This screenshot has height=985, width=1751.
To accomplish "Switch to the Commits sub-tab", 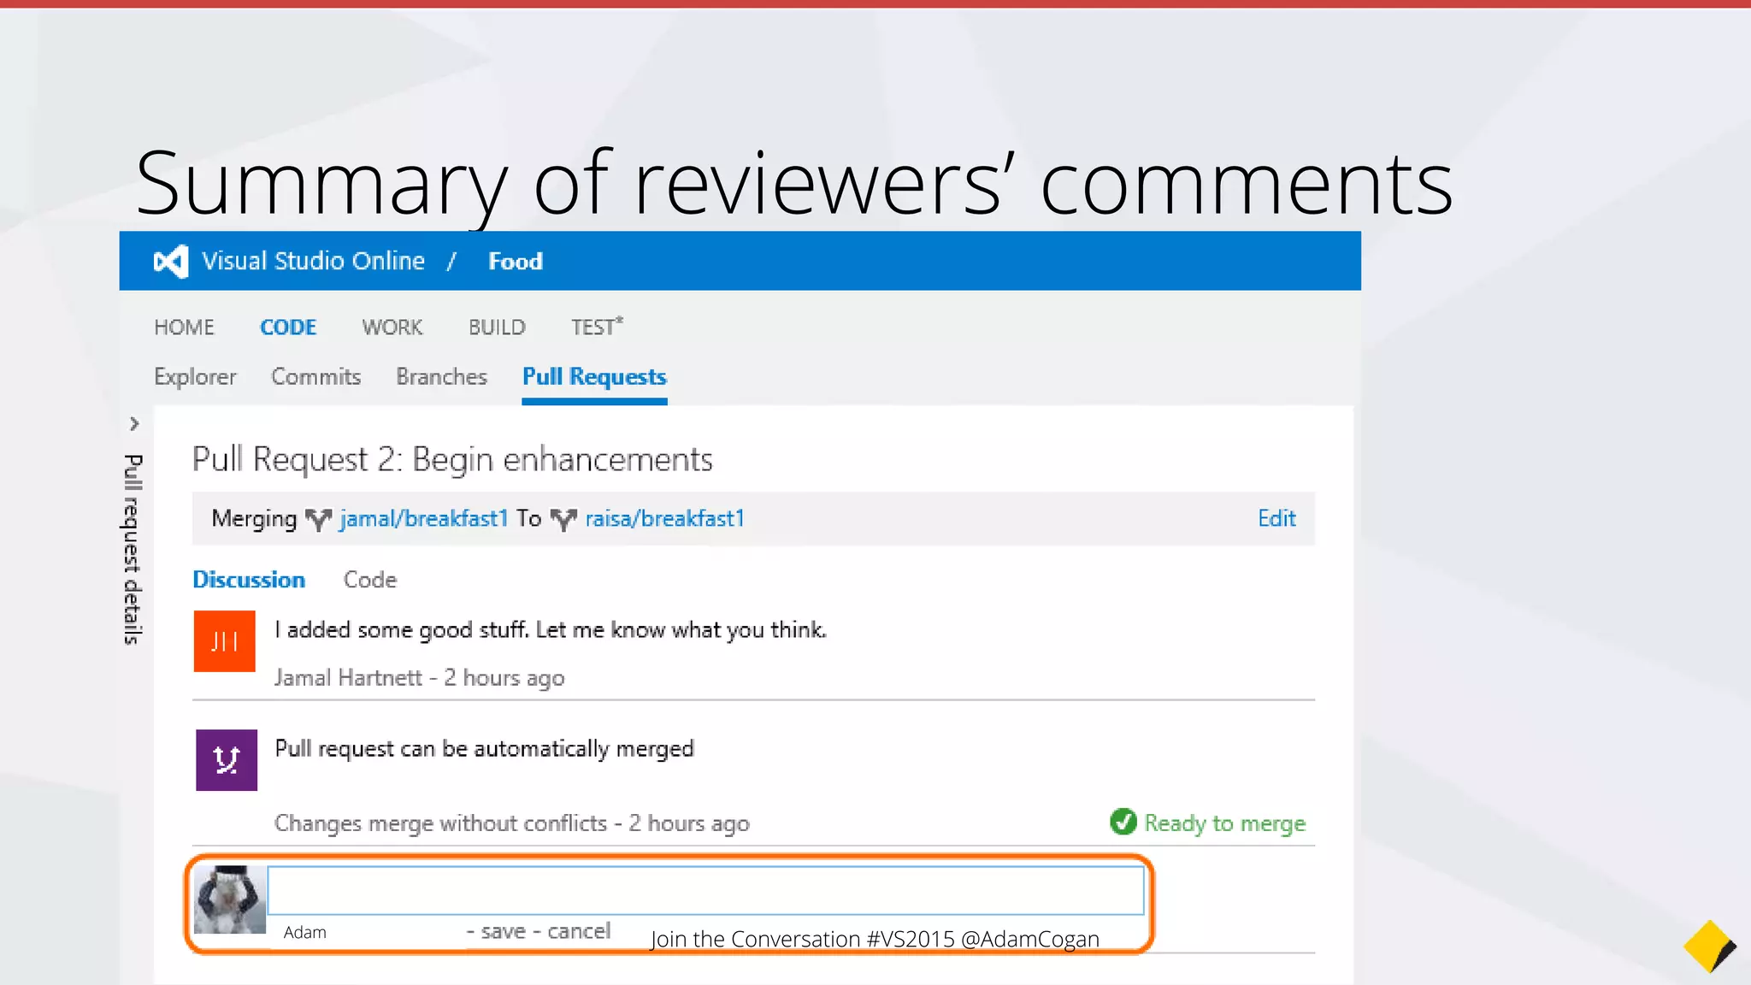I will [x=316, y=376].
